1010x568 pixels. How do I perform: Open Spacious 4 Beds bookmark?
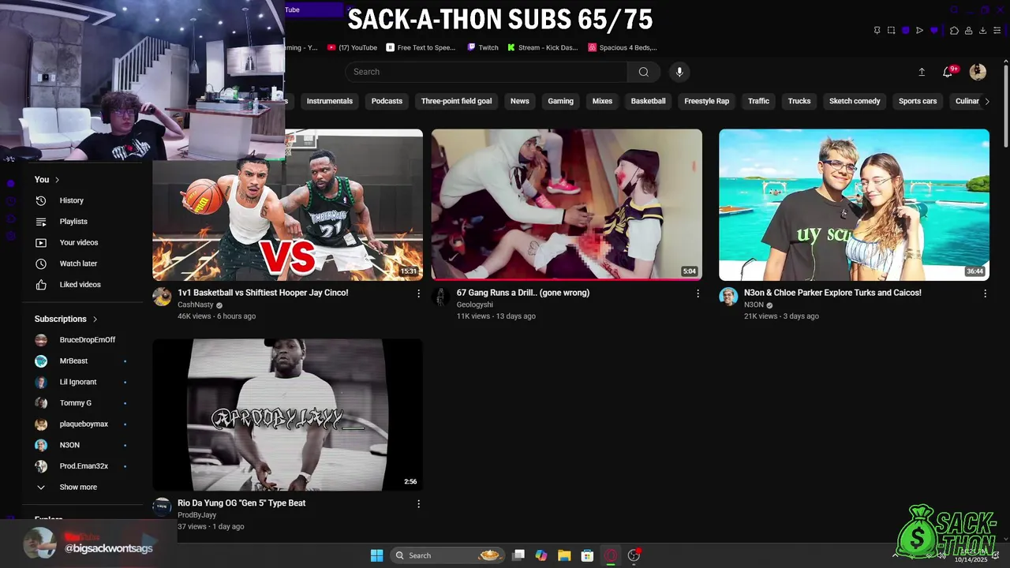tap(623, 47)
